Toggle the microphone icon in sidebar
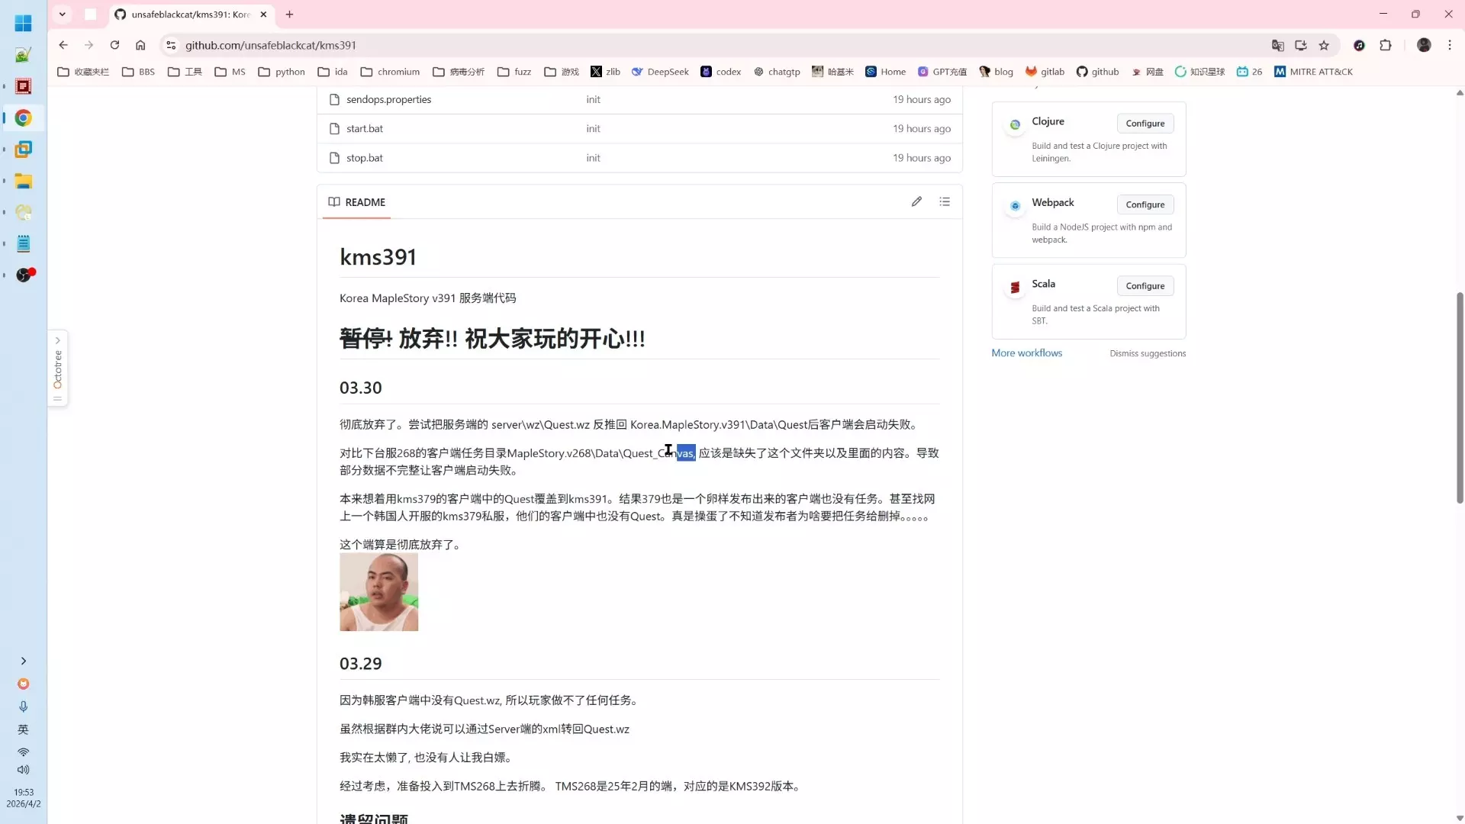1465x824 pixels. click(24, 707)
